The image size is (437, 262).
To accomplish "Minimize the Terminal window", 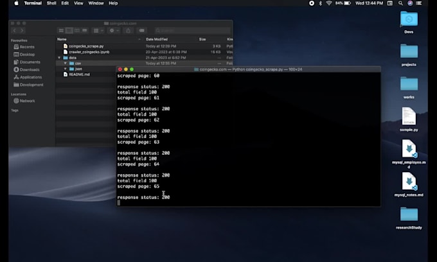I will (x=126, y=69).
